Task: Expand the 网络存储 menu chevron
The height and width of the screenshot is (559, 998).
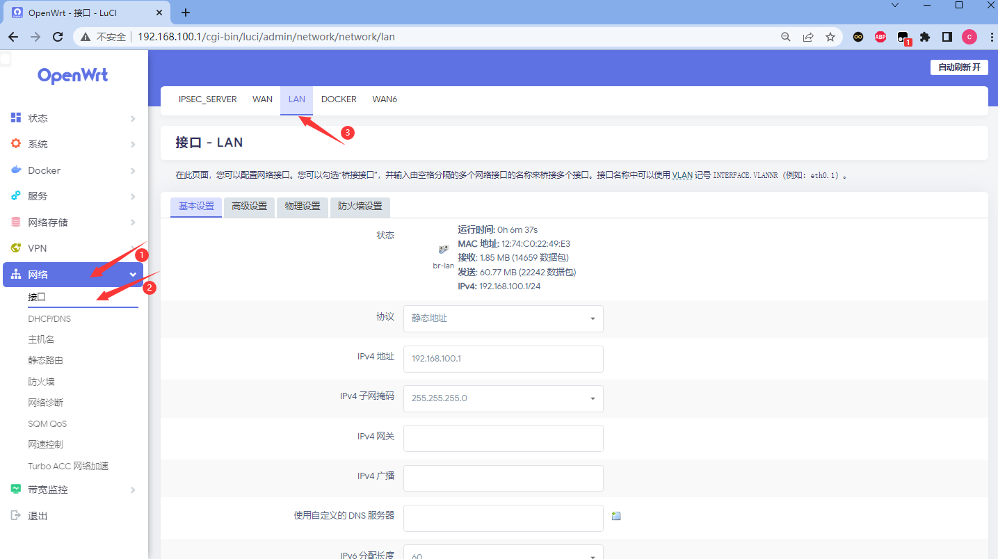Action: click(133, 223)
